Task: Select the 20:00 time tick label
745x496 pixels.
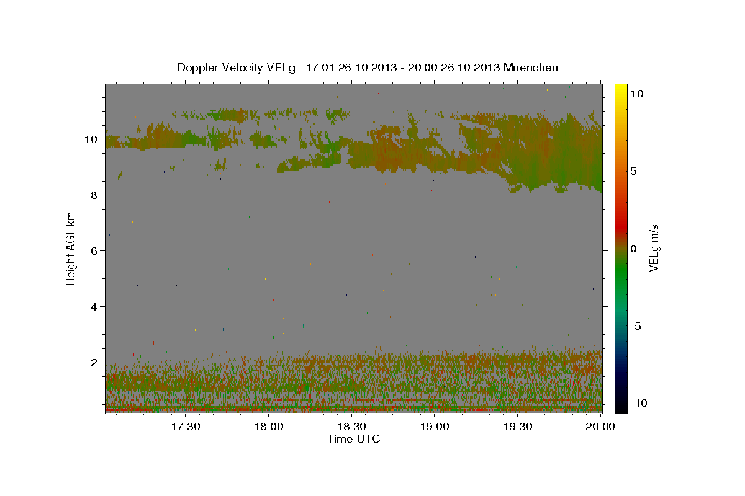Action: (x=600, y=427)
